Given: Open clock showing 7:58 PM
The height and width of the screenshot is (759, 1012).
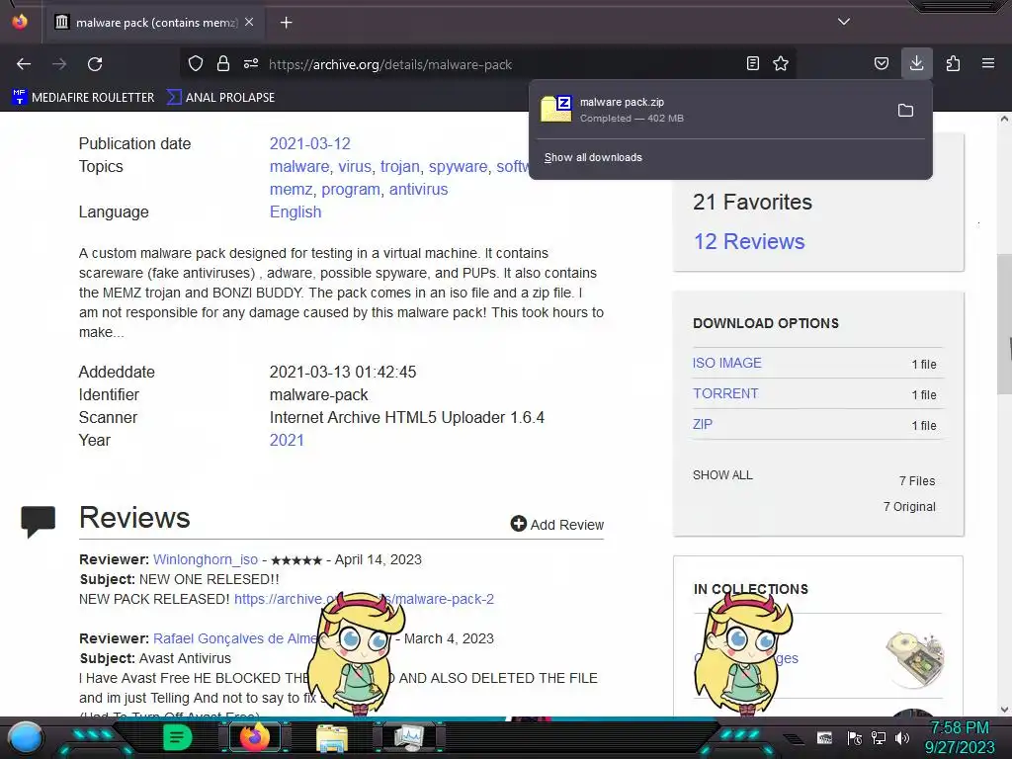Looking at the screenshot, I should (x=960, y=737).
